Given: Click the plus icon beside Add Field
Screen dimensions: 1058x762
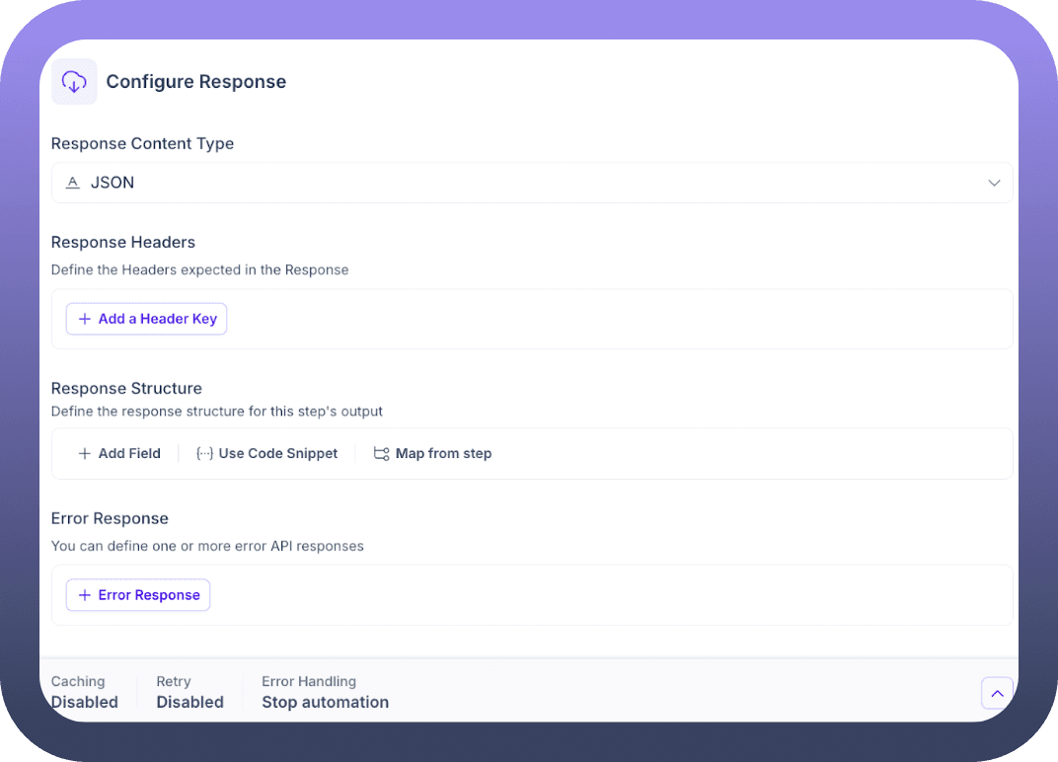Looking at the screenshot, I should point(85,454).
